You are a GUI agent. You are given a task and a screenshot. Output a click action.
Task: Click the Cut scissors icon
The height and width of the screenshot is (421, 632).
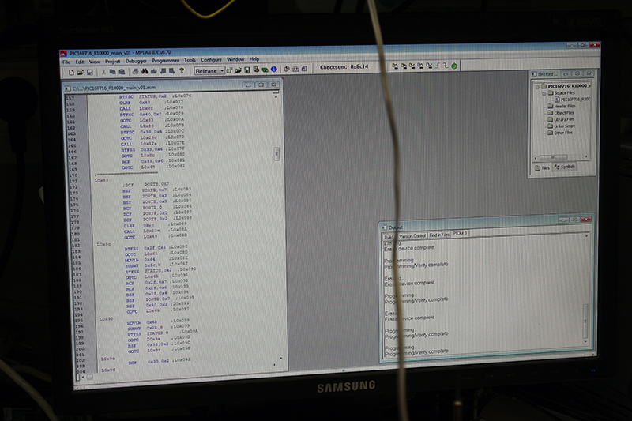(x=103, y=72)
